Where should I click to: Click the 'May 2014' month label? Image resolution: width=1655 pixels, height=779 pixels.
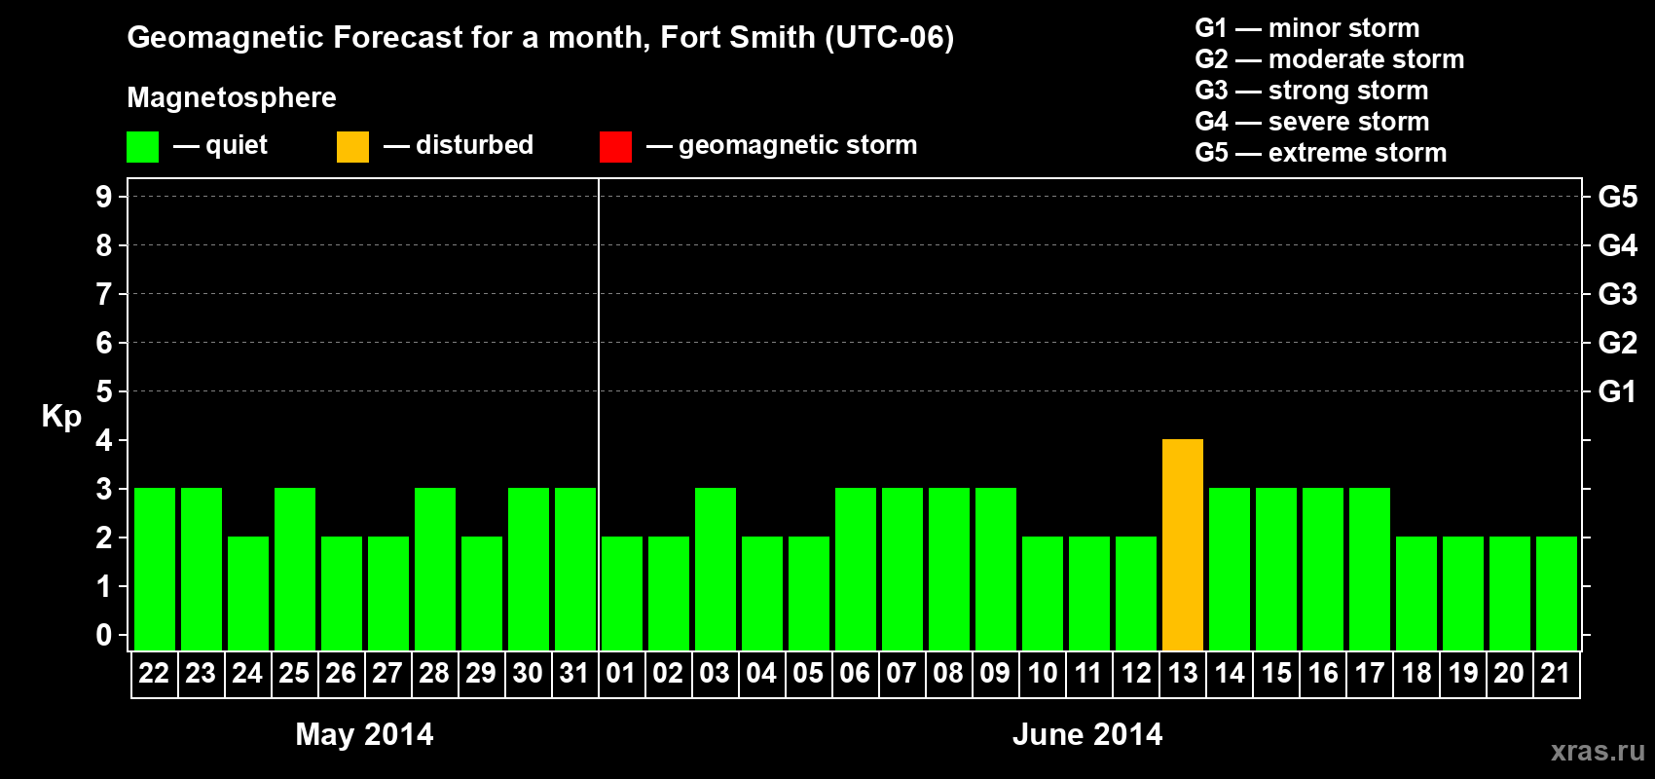(364, 734)
